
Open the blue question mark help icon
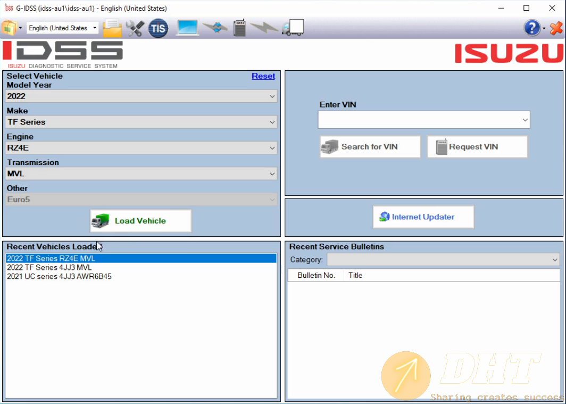click(x=532, y=28)
